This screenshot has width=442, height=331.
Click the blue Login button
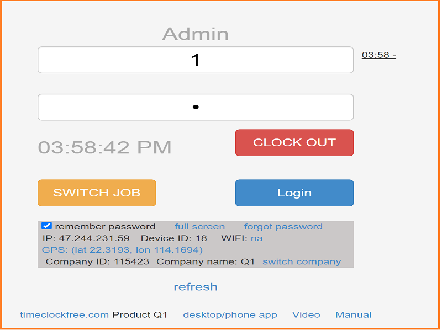pyautogui.click(x=294, y=193)
